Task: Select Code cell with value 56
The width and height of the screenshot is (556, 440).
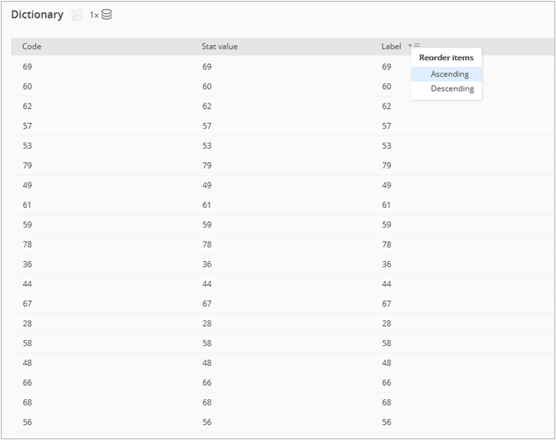Action: click(x=27, y=422)
